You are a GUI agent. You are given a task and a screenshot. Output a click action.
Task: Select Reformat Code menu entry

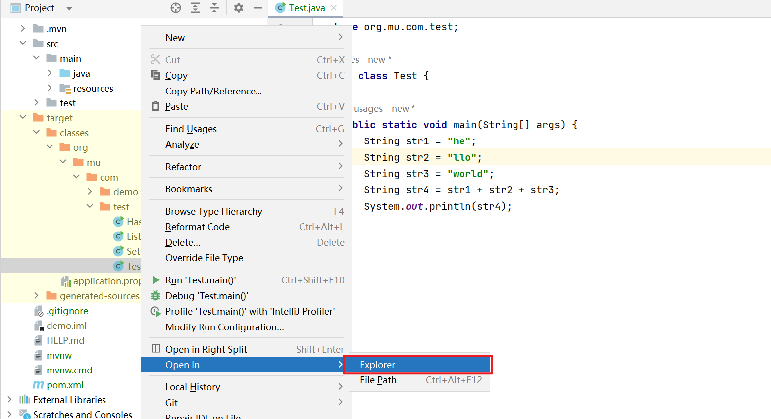click(x=198, y=227)
